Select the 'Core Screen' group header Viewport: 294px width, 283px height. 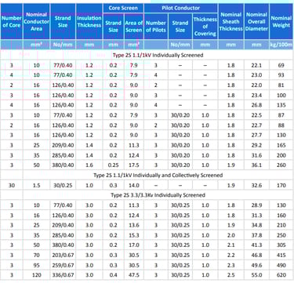click(x=123, y=8)
